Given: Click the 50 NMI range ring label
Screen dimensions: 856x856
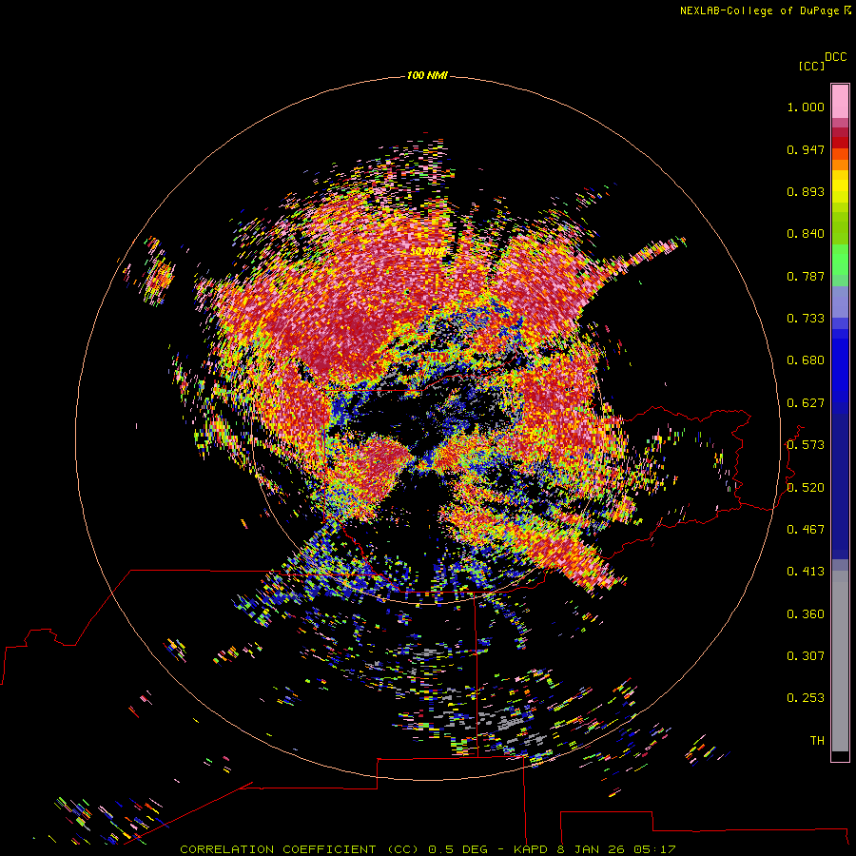Looking at the screenshot, I should [427, 251].
